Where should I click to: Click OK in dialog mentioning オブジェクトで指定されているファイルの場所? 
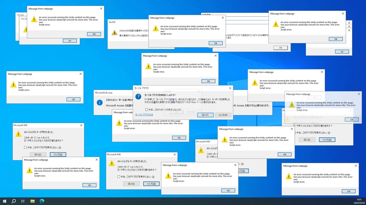281,48
